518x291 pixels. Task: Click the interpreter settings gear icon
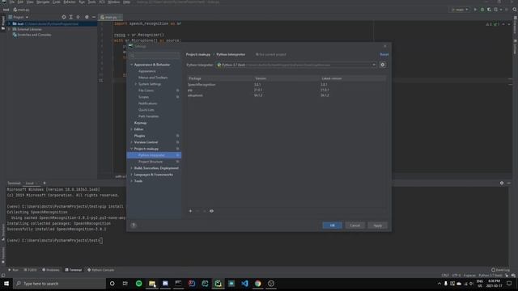pyautogui.click(x=383, y=65)
